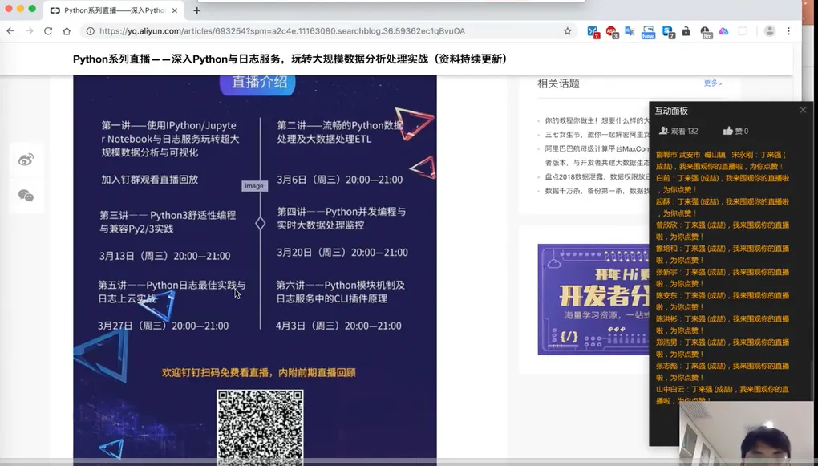Click the chat message from 张新宇
818x466 pixels.
723,278
